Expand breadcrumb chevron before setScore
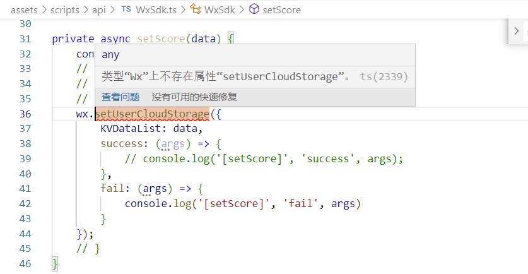The height and width of the screenshot is (274, 528). 242,9
